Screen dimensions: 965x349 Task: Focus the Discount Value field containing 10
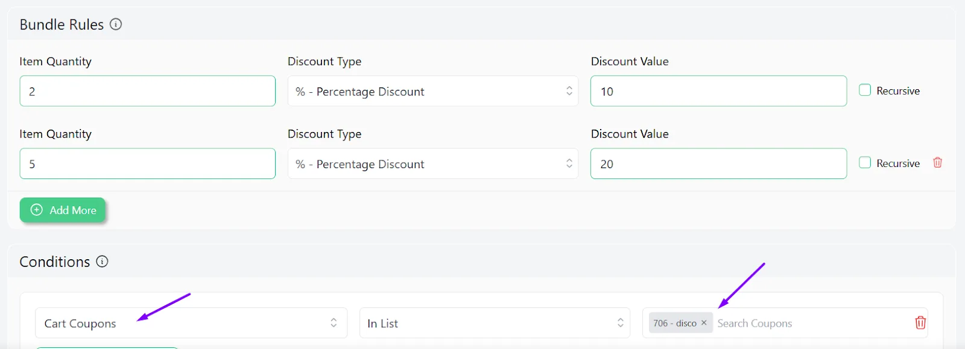click(x=718, y=91)
